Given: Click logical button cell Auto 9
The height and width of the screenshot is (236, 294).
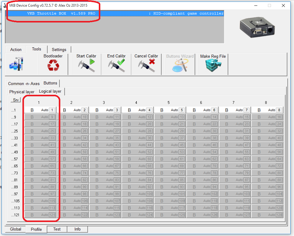Looking at the screenshot, I should 41,117.
